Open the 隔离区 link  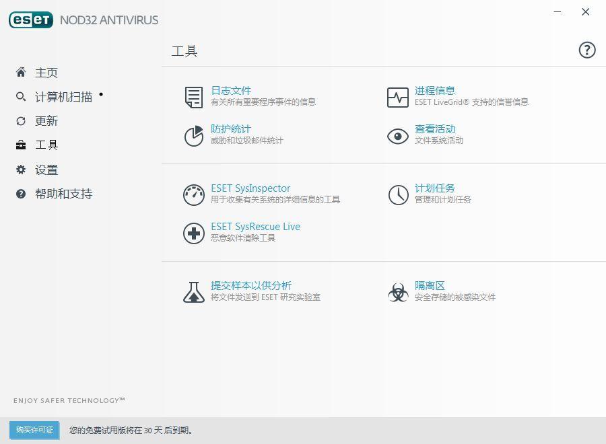[x=430, y=285]
